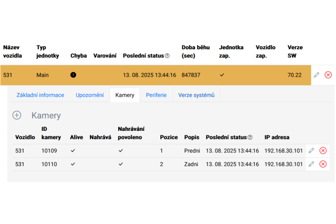Click the IP adresa column header
Image resolution: width=336 pixels, height=224 pixels.
277,138
